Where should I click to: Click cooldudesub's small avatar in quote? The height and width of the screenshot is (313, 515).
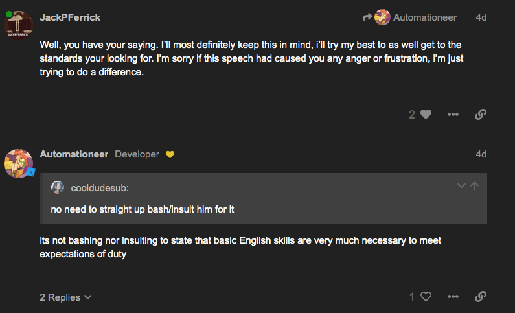tap(58, 187)
